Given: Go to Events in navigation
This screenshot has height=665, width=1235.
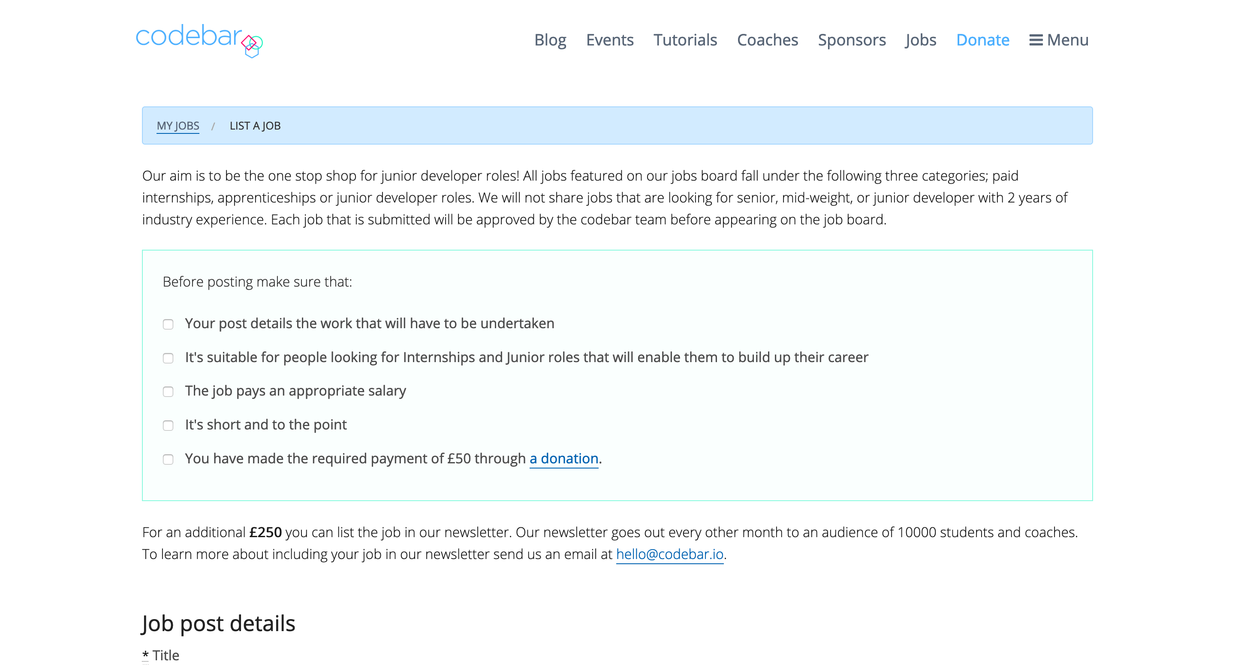Looking at the screenshot, I should point(609,40).
